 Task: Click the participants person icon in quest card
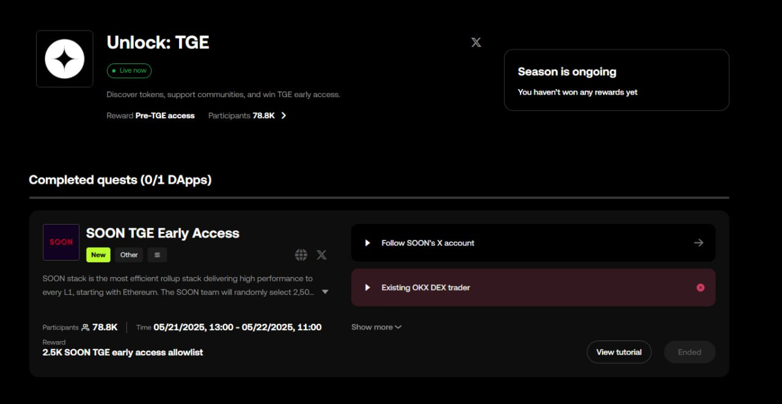click(86, 327)
